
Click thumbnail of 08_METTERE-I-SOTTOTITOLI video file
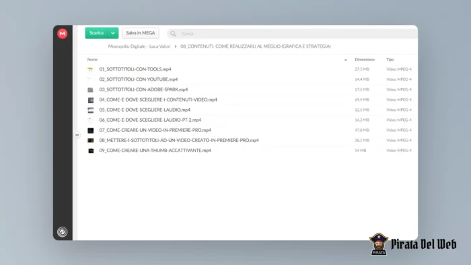90,141
